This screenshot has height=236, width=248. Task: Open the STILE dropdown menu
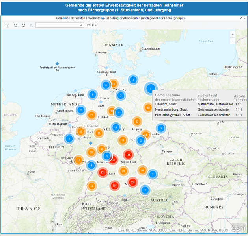click(x=92, y=25)
